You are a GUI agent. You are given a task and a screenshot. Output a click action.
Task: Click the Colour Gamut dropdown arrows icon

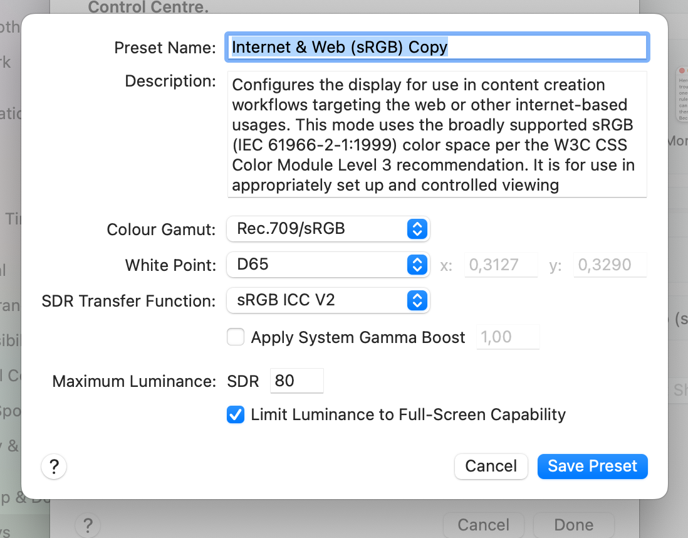click(x=417, y=229)
